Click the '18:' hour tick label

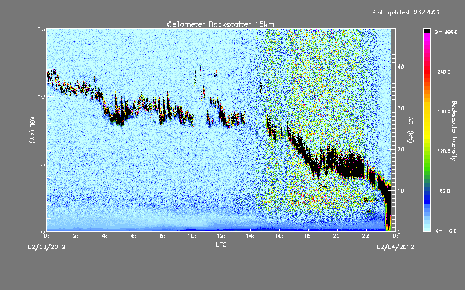point(309,236)
